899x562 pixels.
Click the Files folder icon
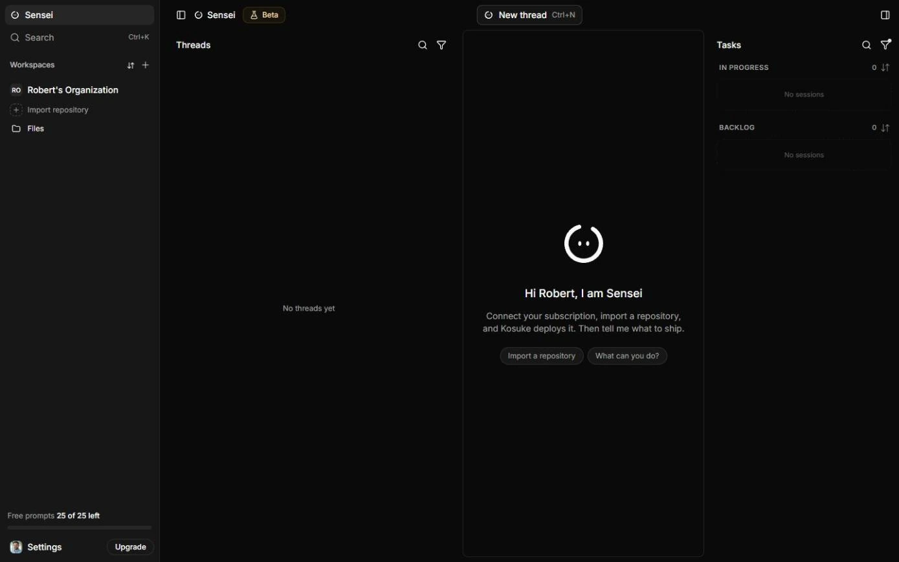point(16,129)
